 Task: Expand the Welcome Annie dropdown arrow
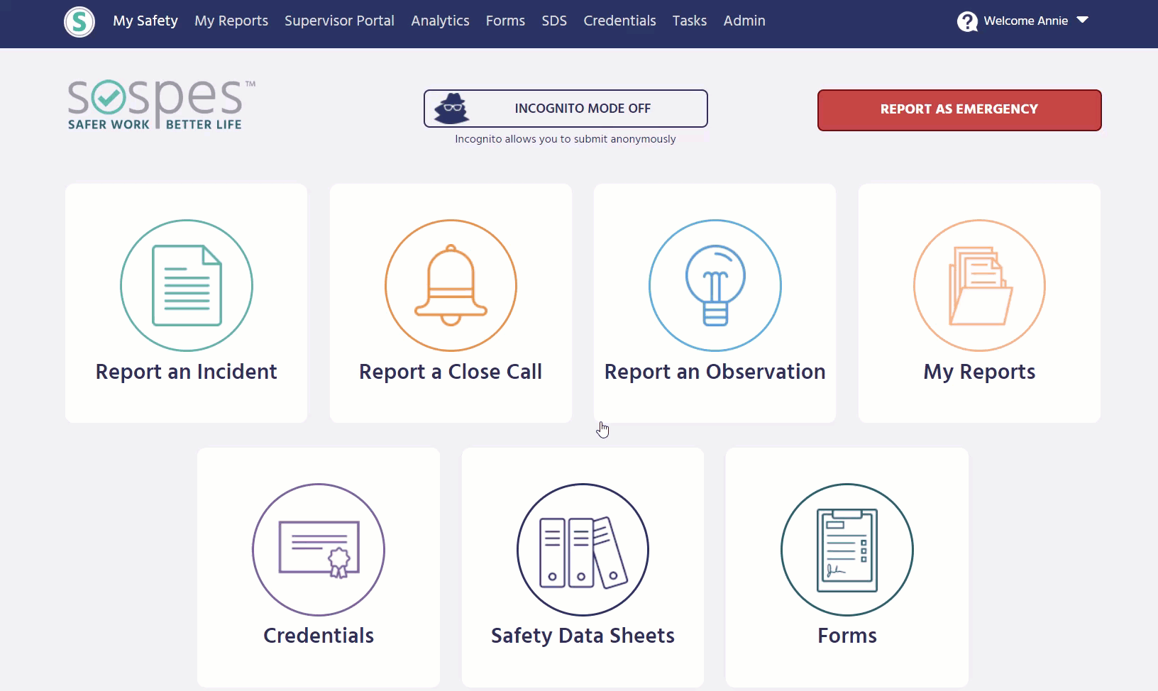point(1082,20)
